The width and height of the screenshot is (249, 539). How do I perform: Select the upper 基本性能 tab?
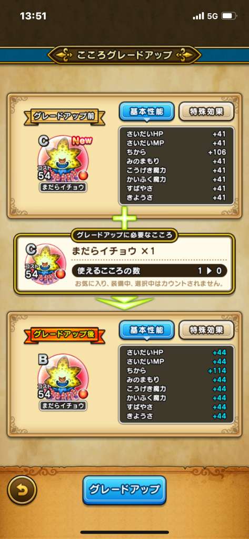click(x=146, y=112)
